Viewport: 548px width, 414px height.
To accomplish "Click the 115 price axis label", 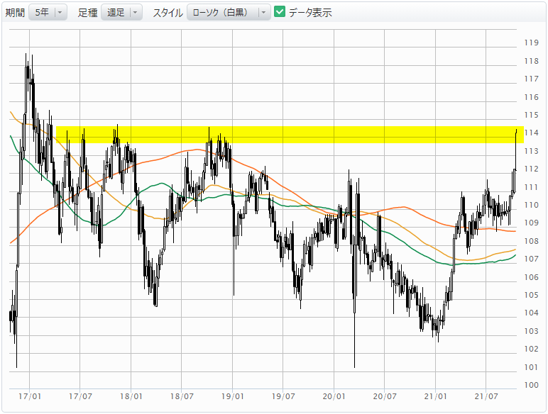I will coord(531,115).
